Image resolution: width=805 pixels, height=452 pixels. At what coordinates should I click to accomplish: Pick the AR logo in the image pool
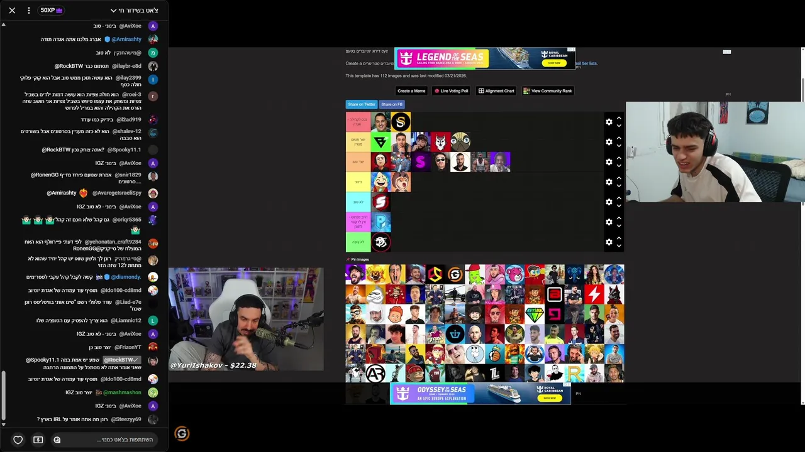point(375,373)
